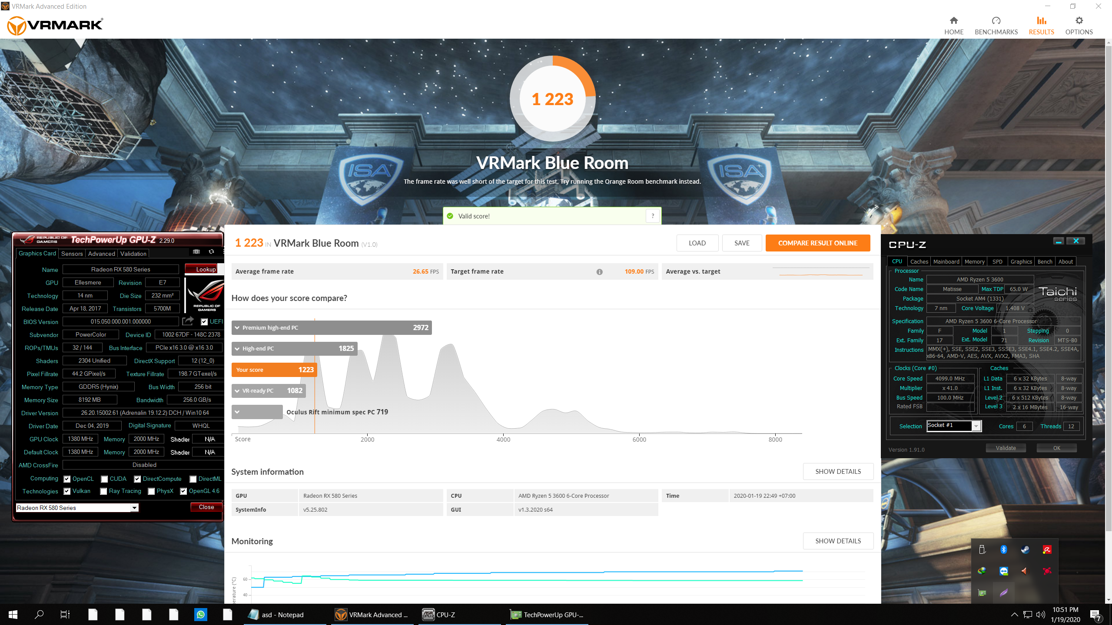Open Task View on the taskbar
The height and width of the screenshot is (625, 1112).
65,615
